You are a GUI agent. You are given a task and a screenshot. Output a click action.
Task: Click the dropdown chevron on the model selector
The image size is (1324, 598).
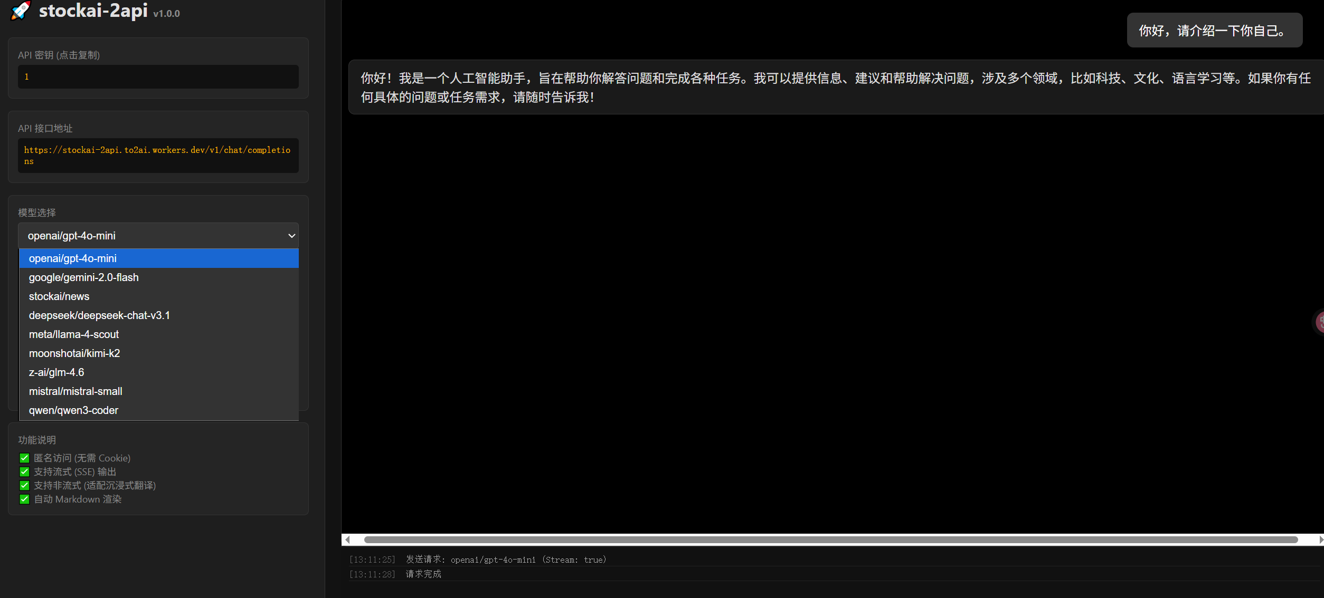pos(291,236)
